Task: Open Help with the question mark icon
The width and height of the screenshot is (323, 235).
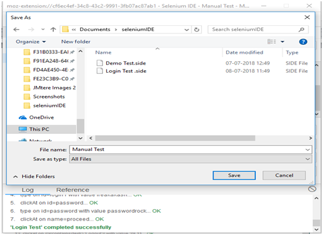Action: tap(303, 42)
